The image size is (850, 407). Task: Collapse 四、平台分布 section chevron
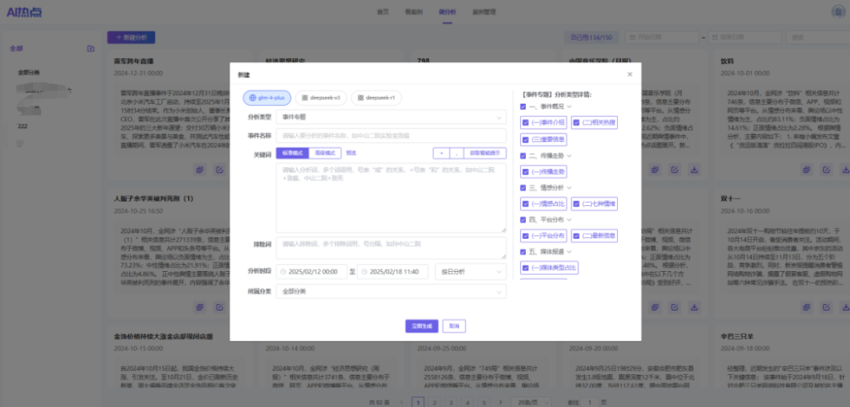(570, 220)
